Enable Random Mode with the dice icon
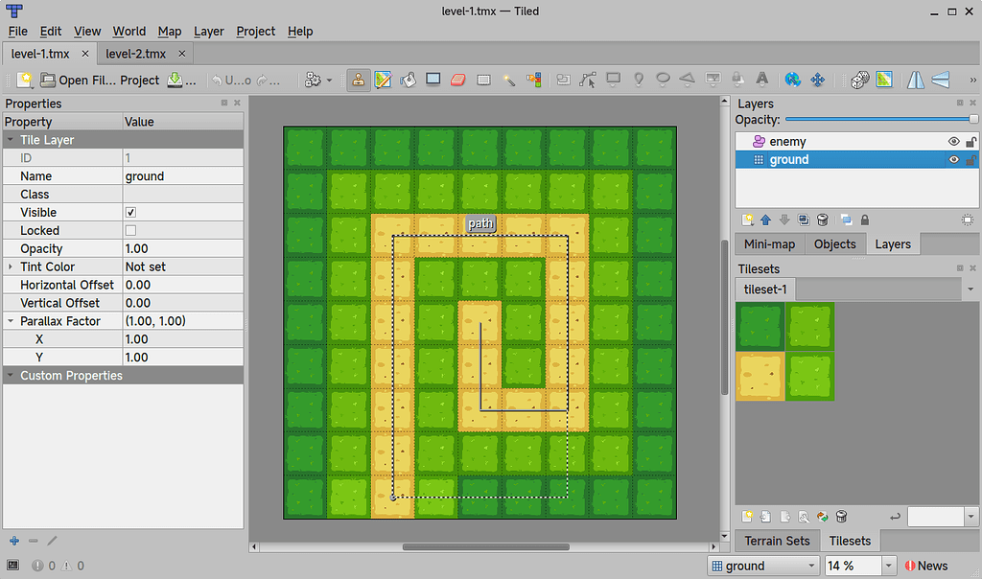 point(860,81)
